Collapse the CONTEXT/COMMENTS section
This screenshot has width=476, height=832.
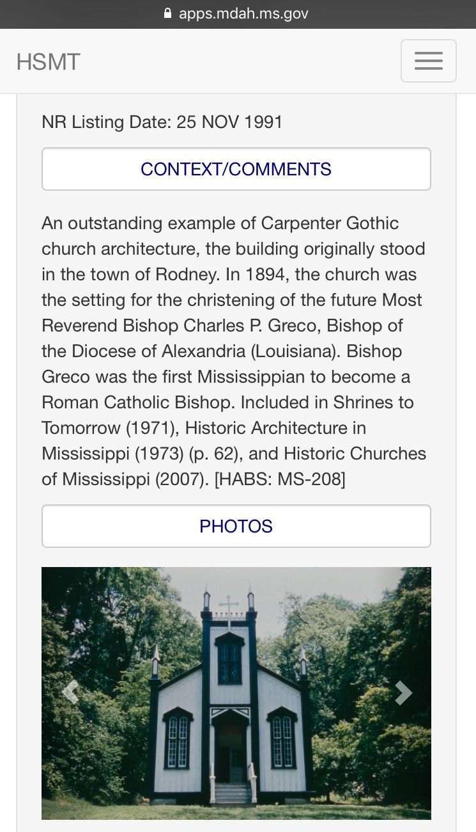(236, 169)
